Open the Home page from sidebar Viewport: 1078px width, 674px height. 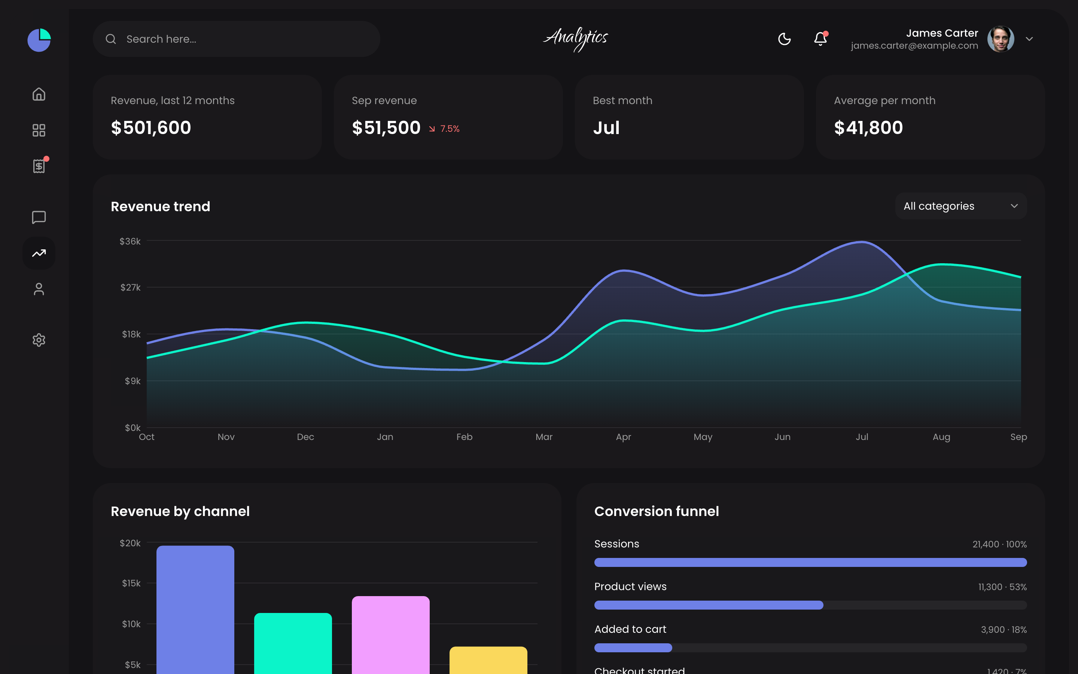[39, 94]
